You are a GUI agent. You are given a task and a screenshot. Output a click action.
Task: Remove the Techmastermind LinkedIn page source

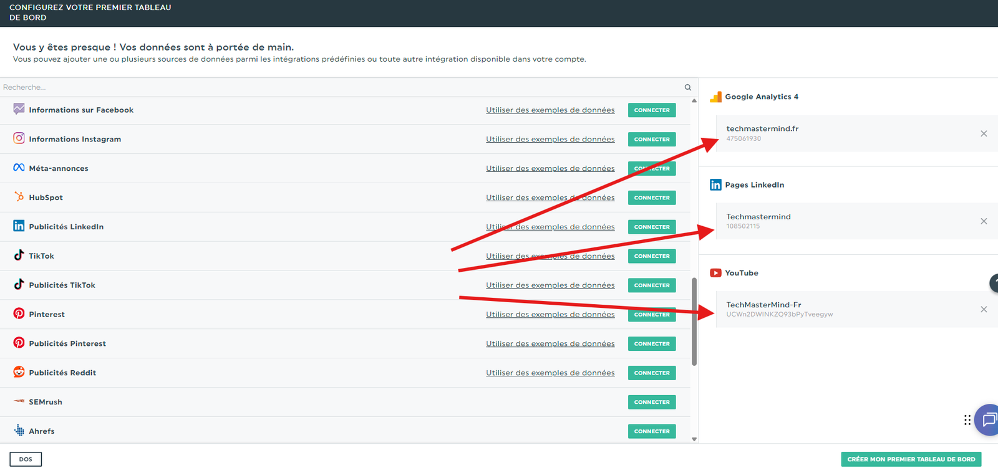[x=984, y=221]
